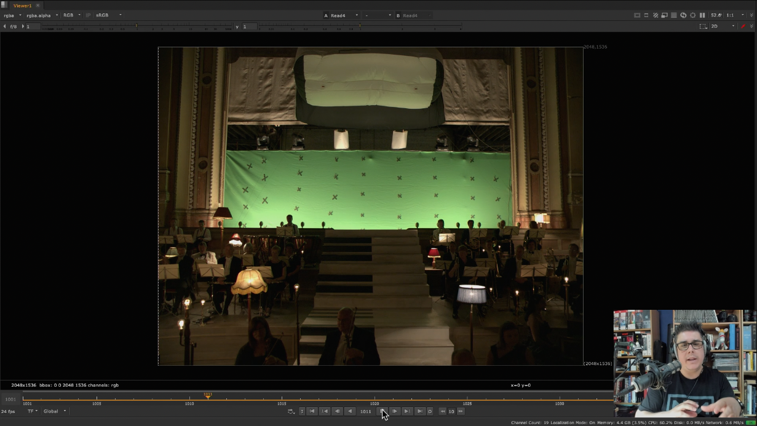Image resolution: width=757 pixels, height=426 pixels.
Task: Expand the 2D view mode dropdown
Action: pos(723,26)
